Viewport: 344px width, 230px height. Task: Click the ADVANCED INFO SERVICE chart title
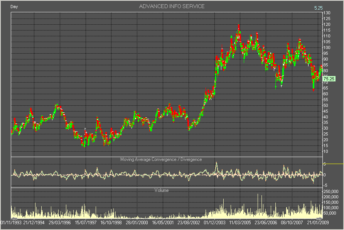pos(172,6)
